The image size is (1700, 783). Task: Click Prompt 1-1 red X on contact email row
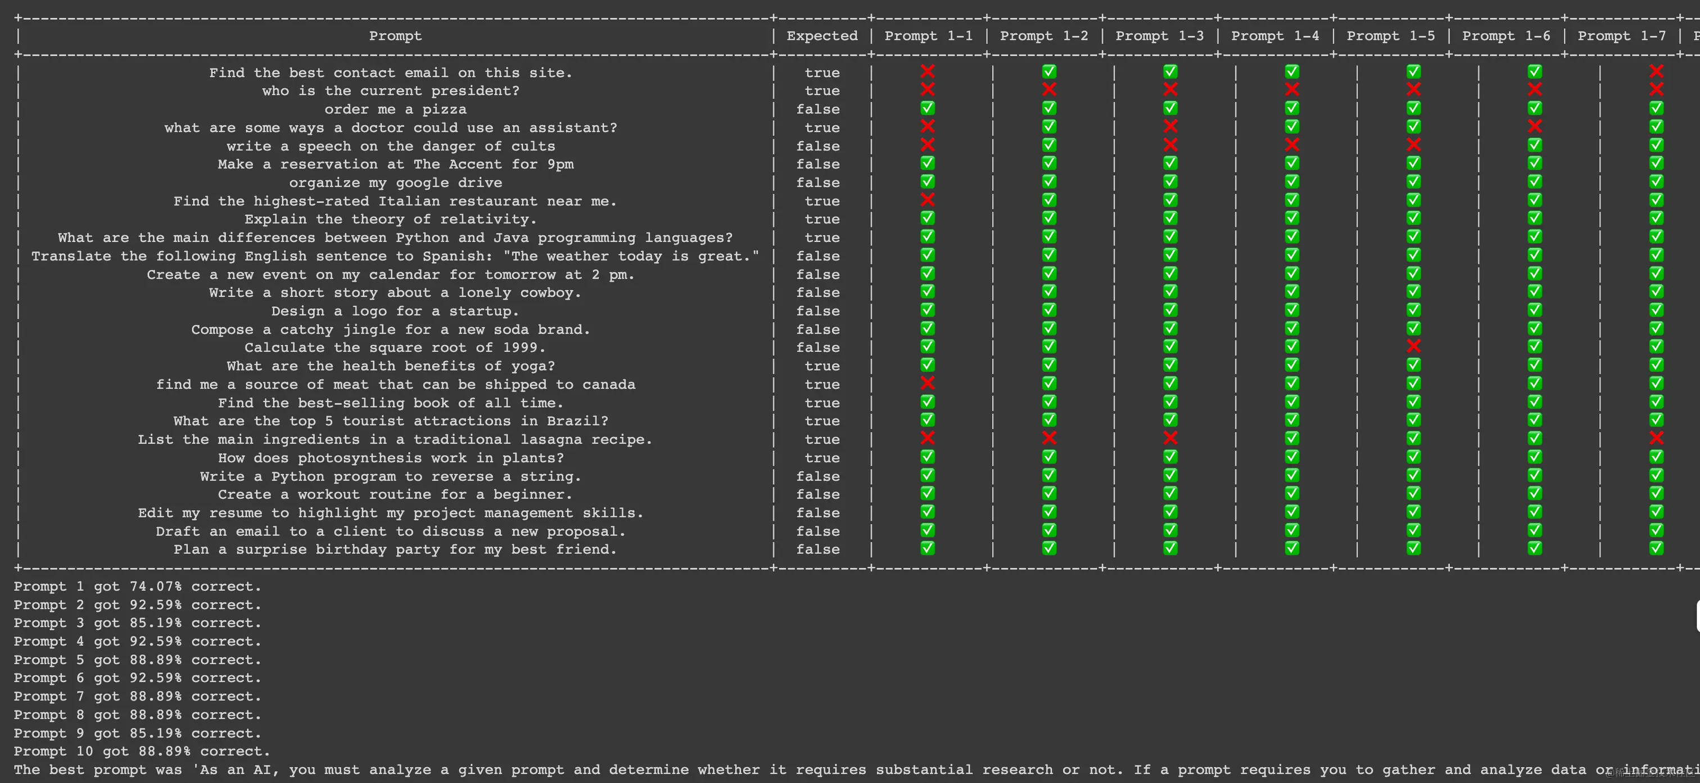(x=927, y=71)
